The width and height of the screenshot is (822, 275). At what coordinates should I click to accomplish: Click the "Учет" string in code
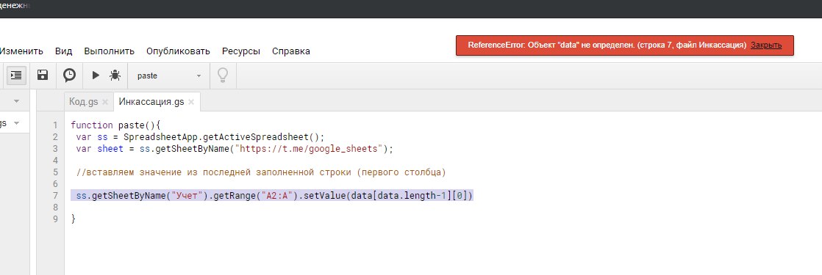(187, 196)
